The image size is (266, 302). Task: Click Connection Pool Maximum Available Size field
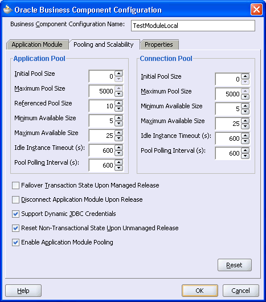(228, 124)
